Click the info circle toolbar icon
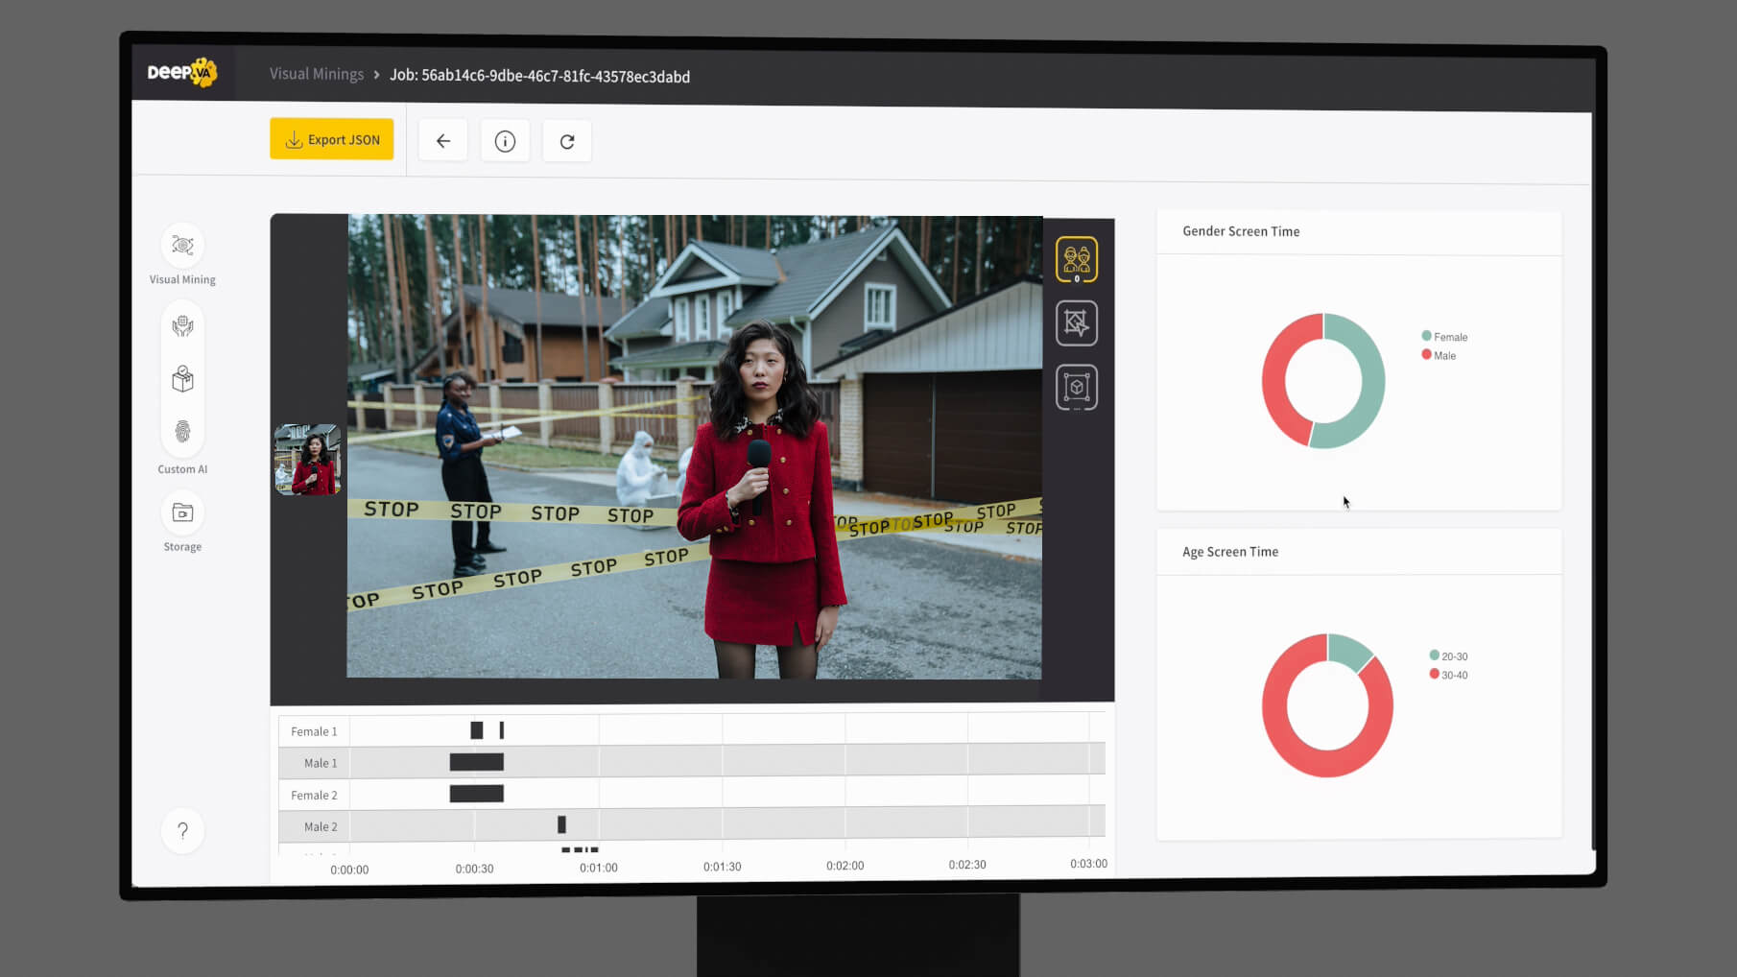This screenshot has height=977, width=1737. (x=505, y=142)
